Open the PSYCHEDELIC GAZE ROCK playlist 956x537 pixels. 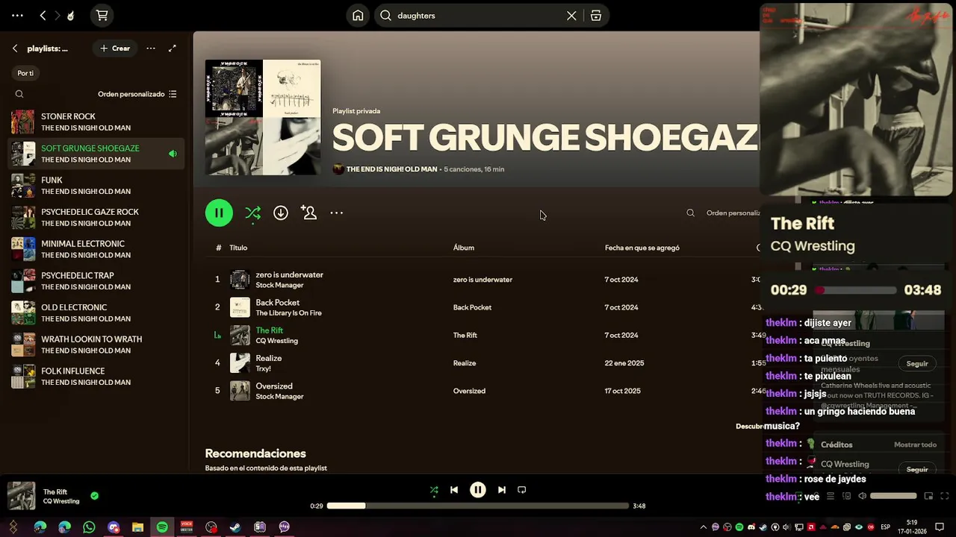(x=97, y=217)
